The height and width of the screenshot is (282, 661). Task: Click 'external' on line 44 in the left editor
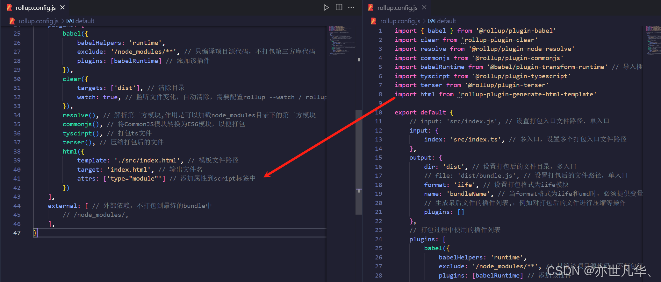coord(62,206)
